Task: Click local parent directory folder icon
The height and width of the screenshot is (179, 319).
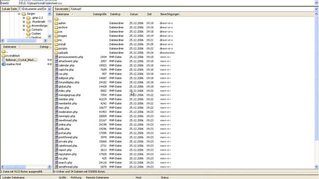Action: click(3, 51)
